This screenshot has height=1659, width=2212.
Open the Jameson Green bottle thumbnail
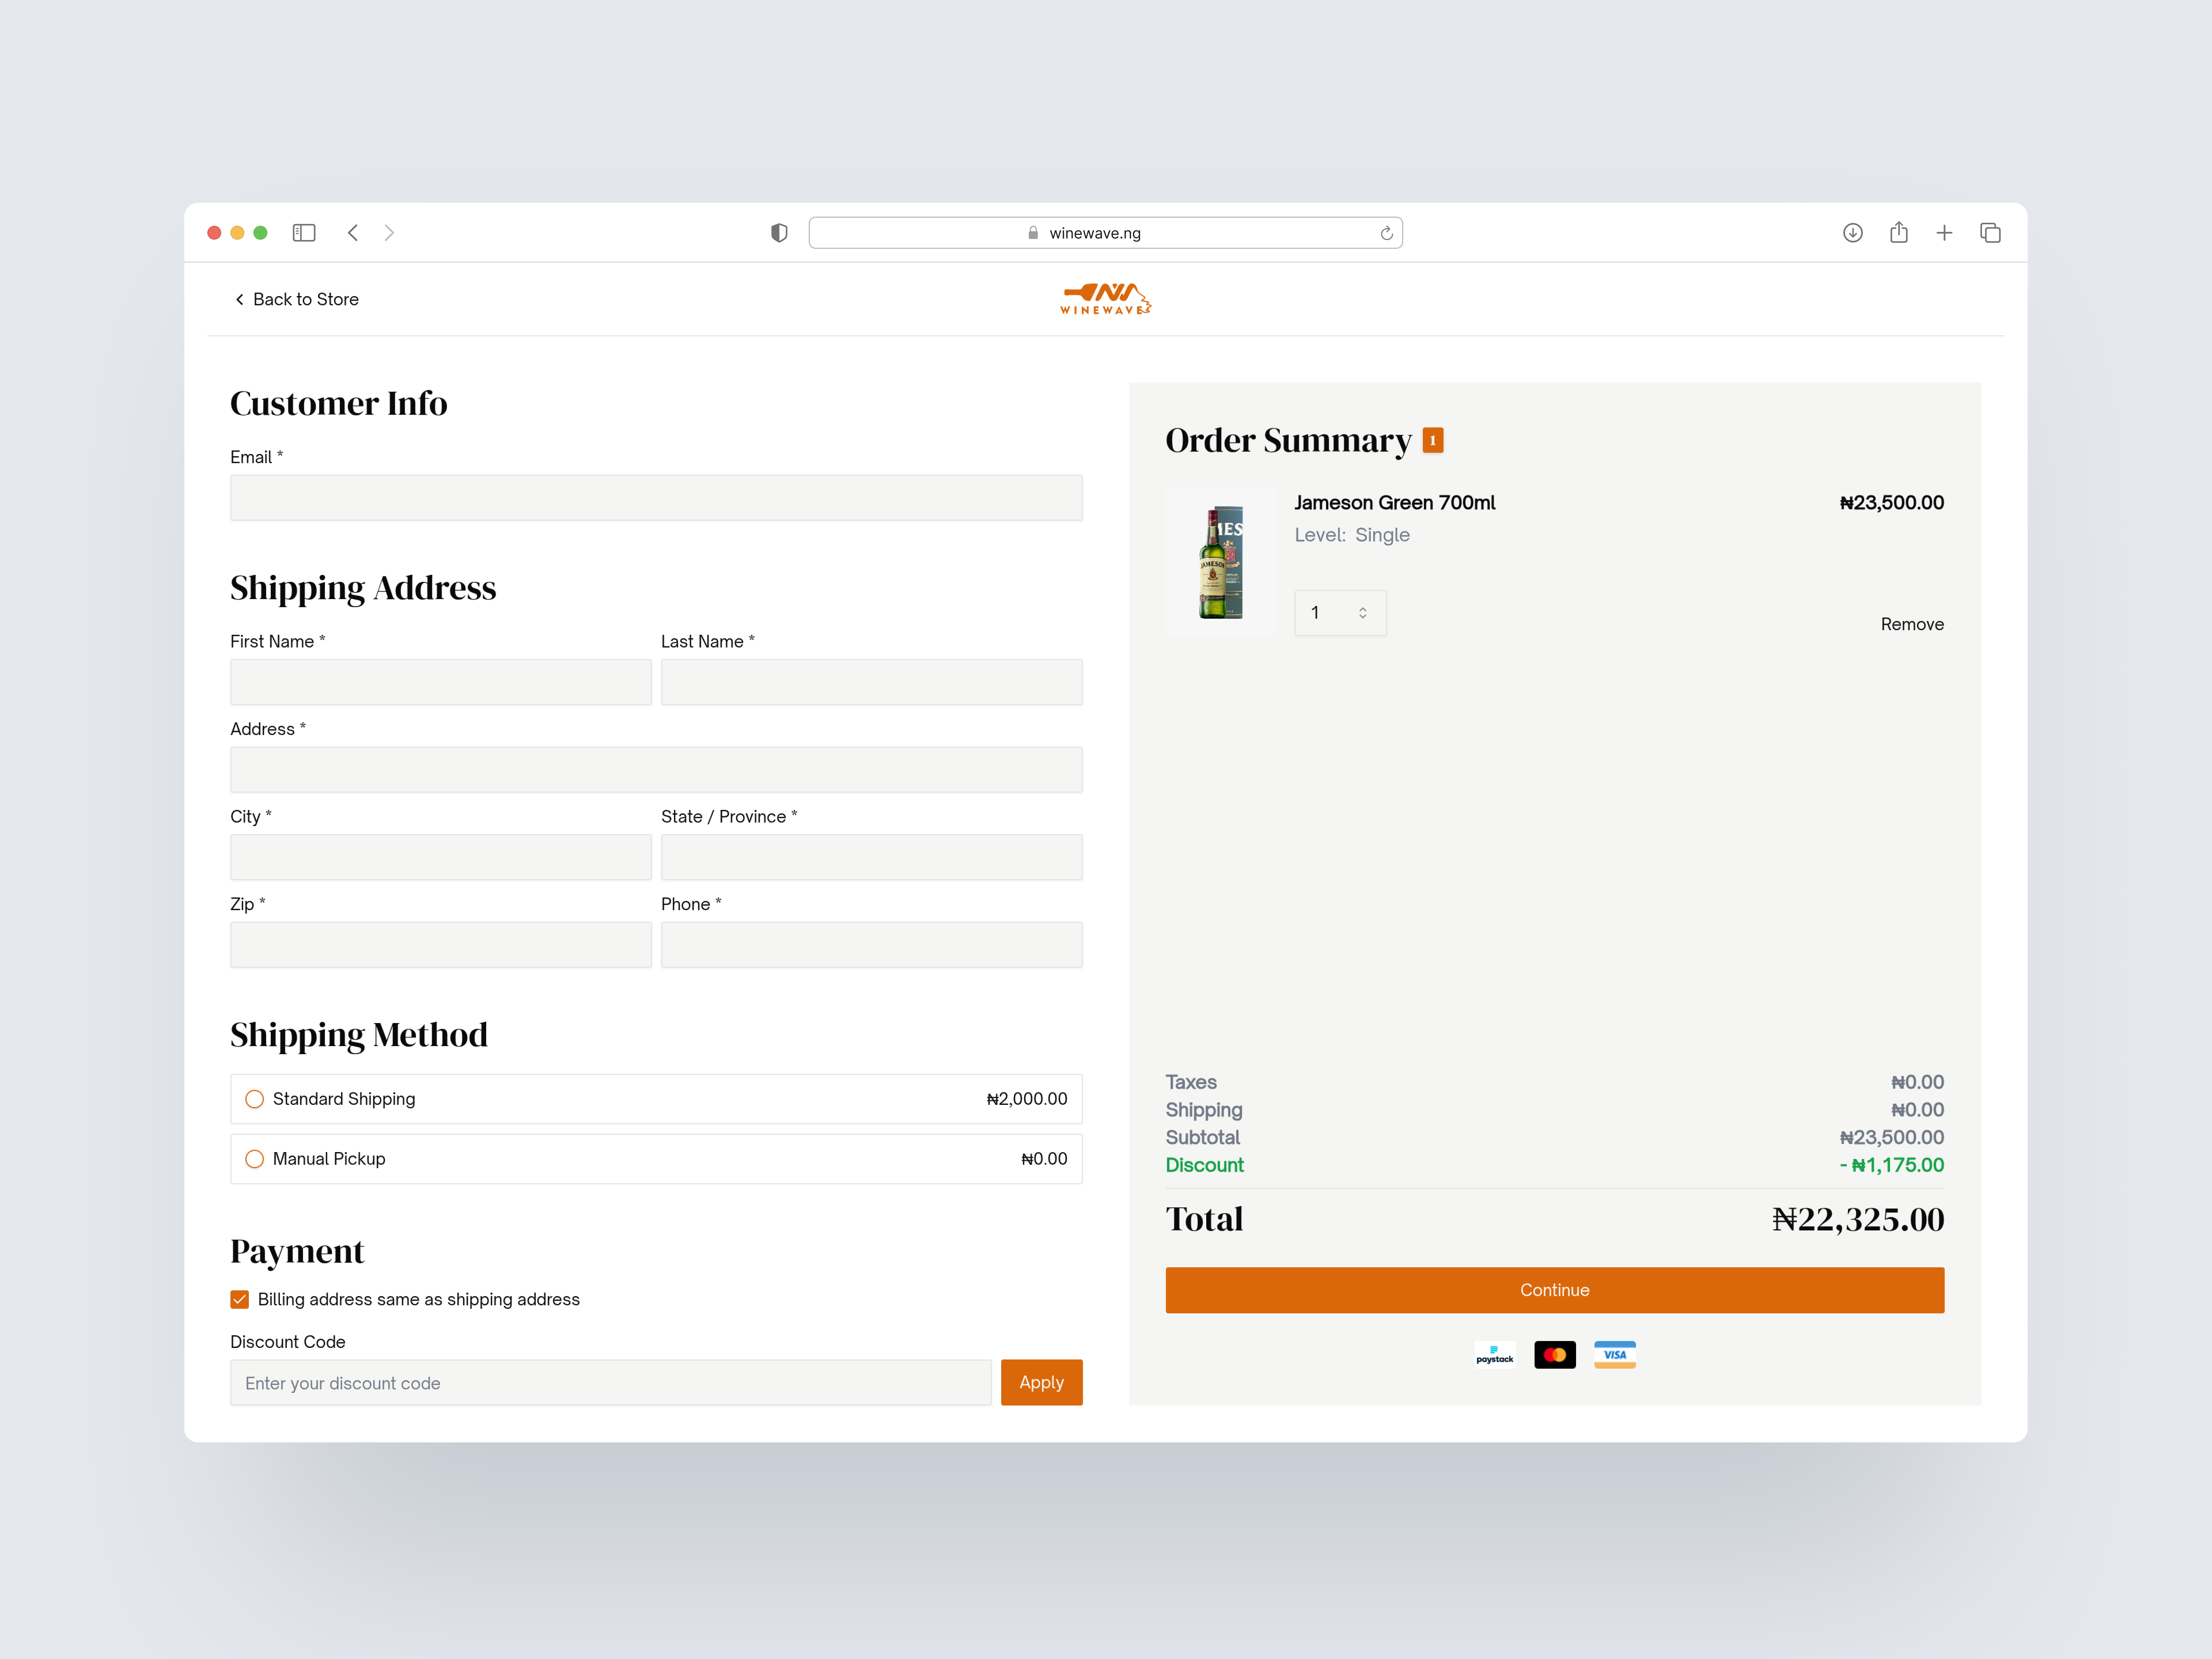pos(1221,562)
